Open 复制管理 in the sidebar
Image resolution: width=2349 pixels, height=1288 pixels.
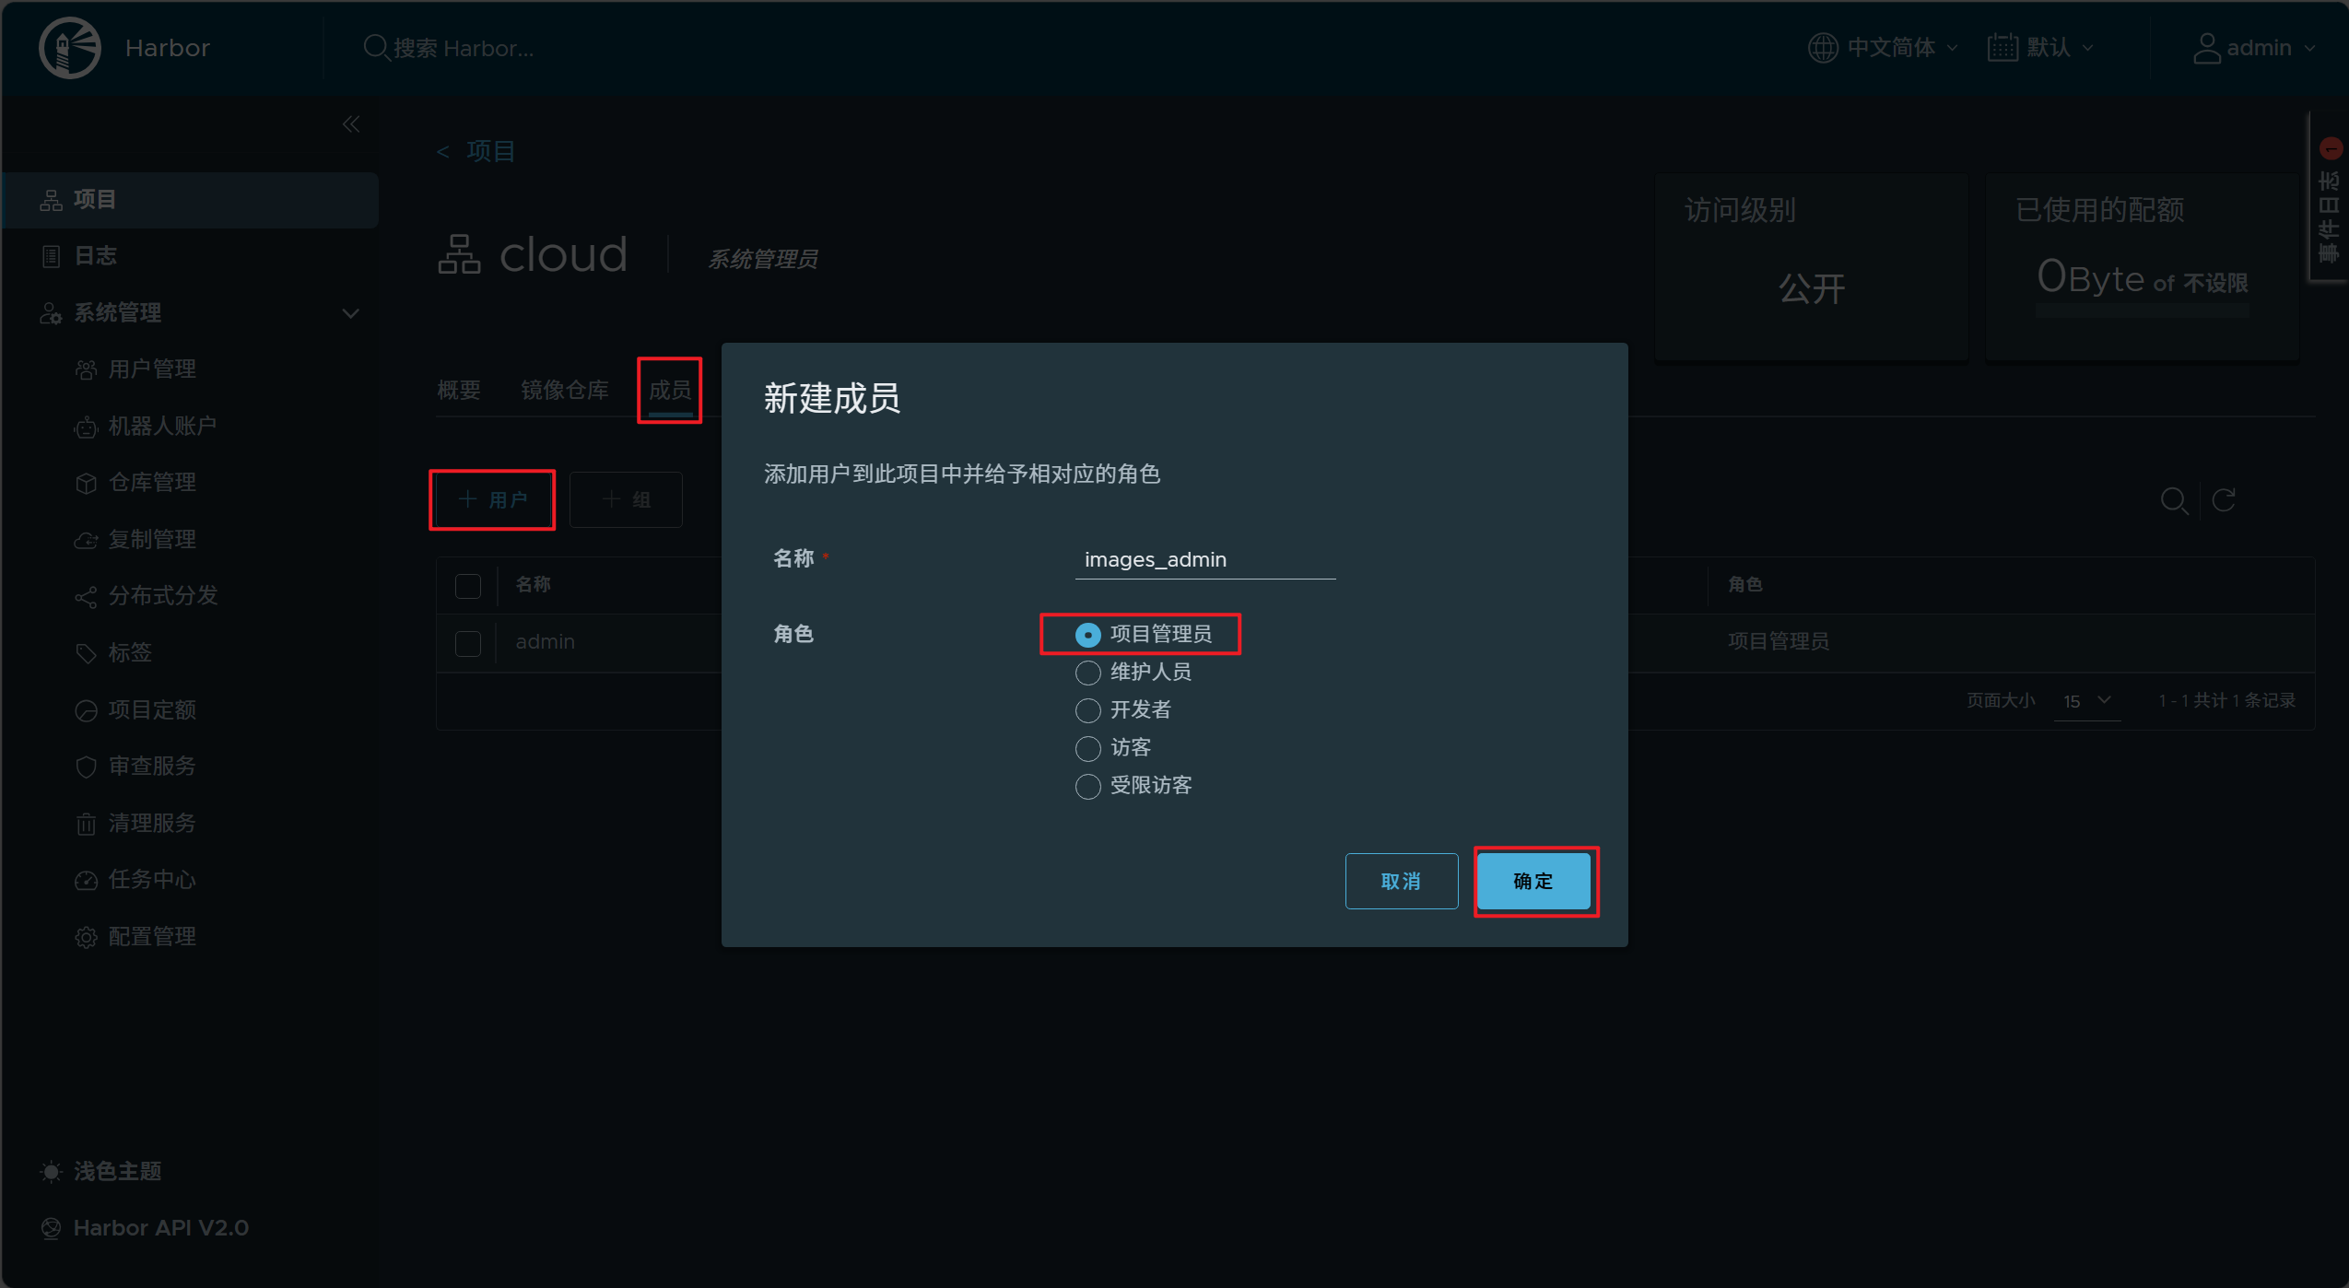(x=152, y=539)
